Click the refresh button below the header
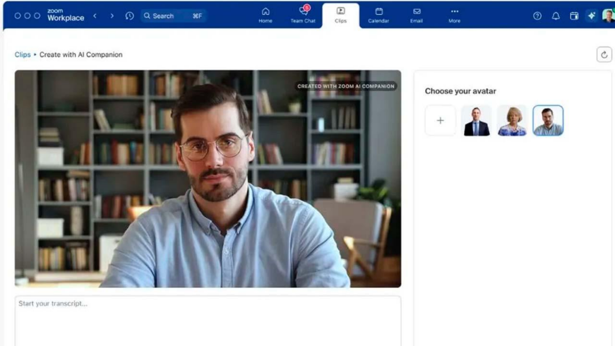The image size is (615, 346). (604, 55)
